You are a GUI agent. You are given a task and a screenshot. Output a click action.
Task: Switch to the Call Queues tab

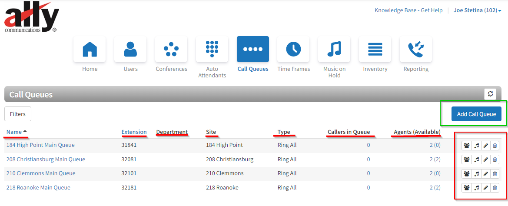coord(253,49)
